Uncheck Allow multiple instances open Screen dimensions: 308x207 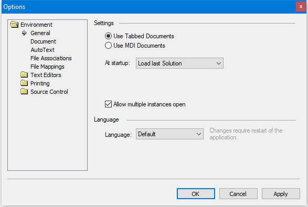[108, 104]
